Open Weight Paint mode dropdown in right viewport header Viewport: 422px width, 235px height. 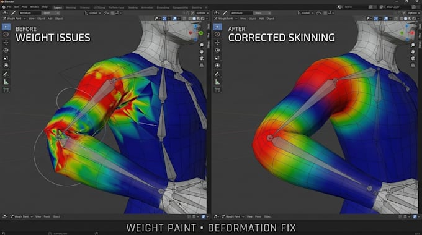tap(225, 19)
